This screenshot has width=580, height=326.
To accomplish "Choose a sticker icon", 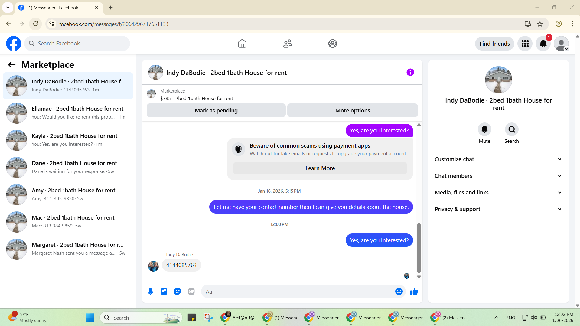I will point(178,292).
